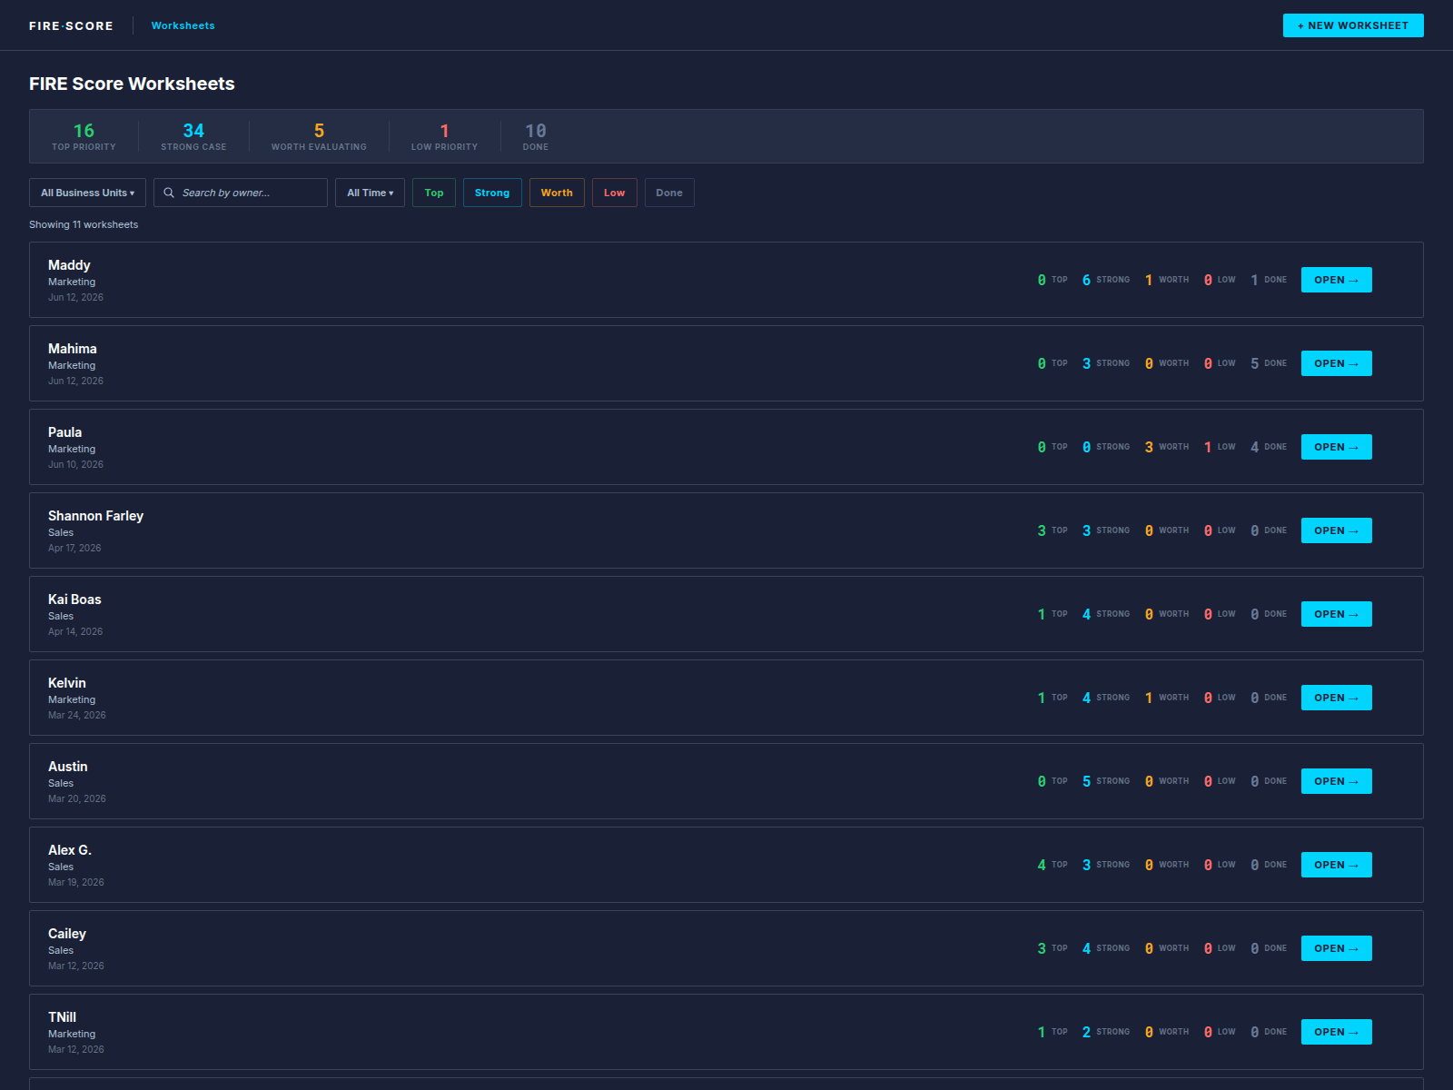This screenshot has width=1453, height=1090.
Task: Toggle the Top filter chip
Action: [434, 193]
